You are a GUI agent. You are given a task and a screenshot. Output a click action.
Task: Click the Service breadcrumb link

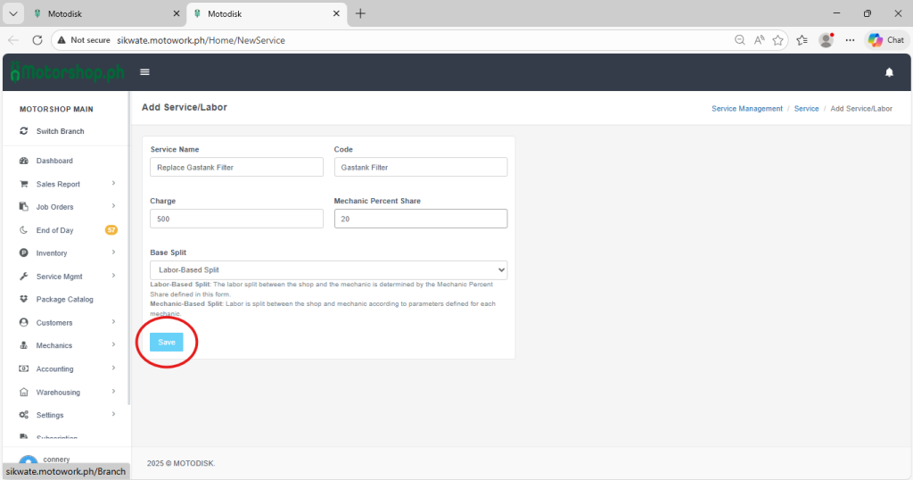click(806, 108)
